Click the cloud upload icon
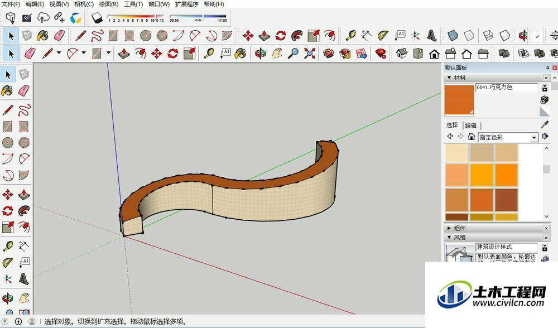Image resolution: width=558 pixels, height=328 pixels. coord(43,17)
